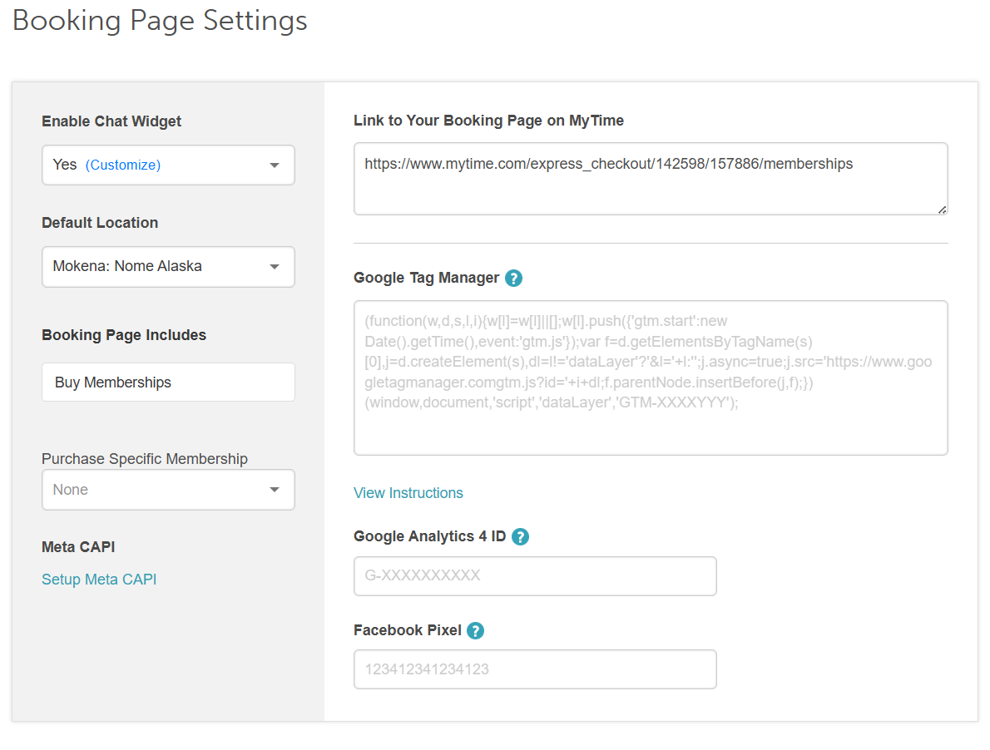The image size is (990, 750).
Task: Click the None value in membership selector
Action: (x=70, y=490)
